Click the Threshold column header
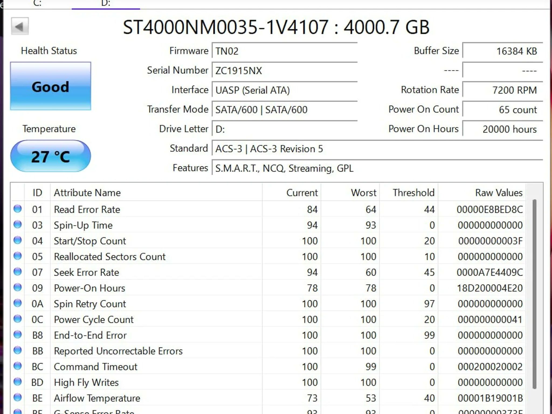The image size is (552, 414). [x=409, y=192]
